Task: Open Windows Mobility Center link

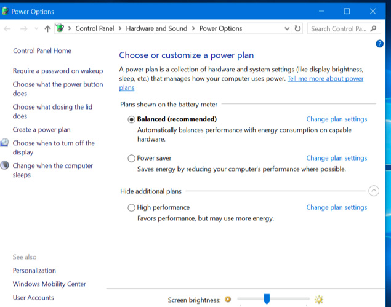Action: coord(49,284)
